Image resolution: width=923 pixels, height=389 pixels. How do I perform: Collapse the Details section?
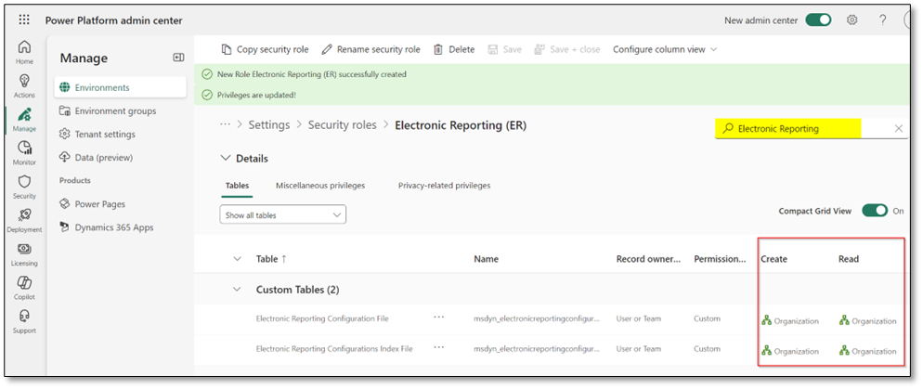[x=225, y=159]
